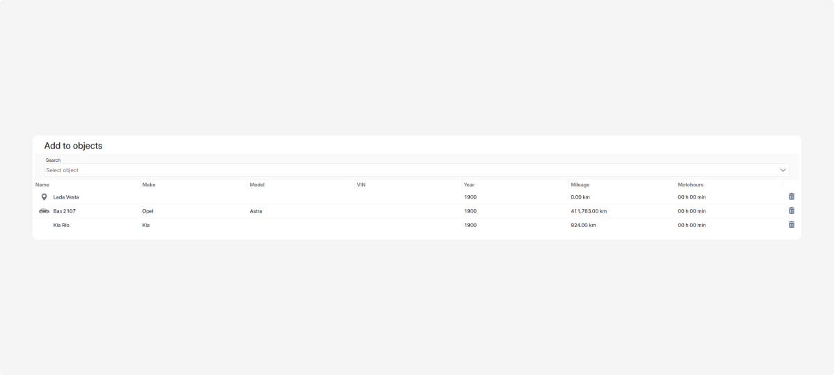Sort by the Year column header

(x=469, y=185)
